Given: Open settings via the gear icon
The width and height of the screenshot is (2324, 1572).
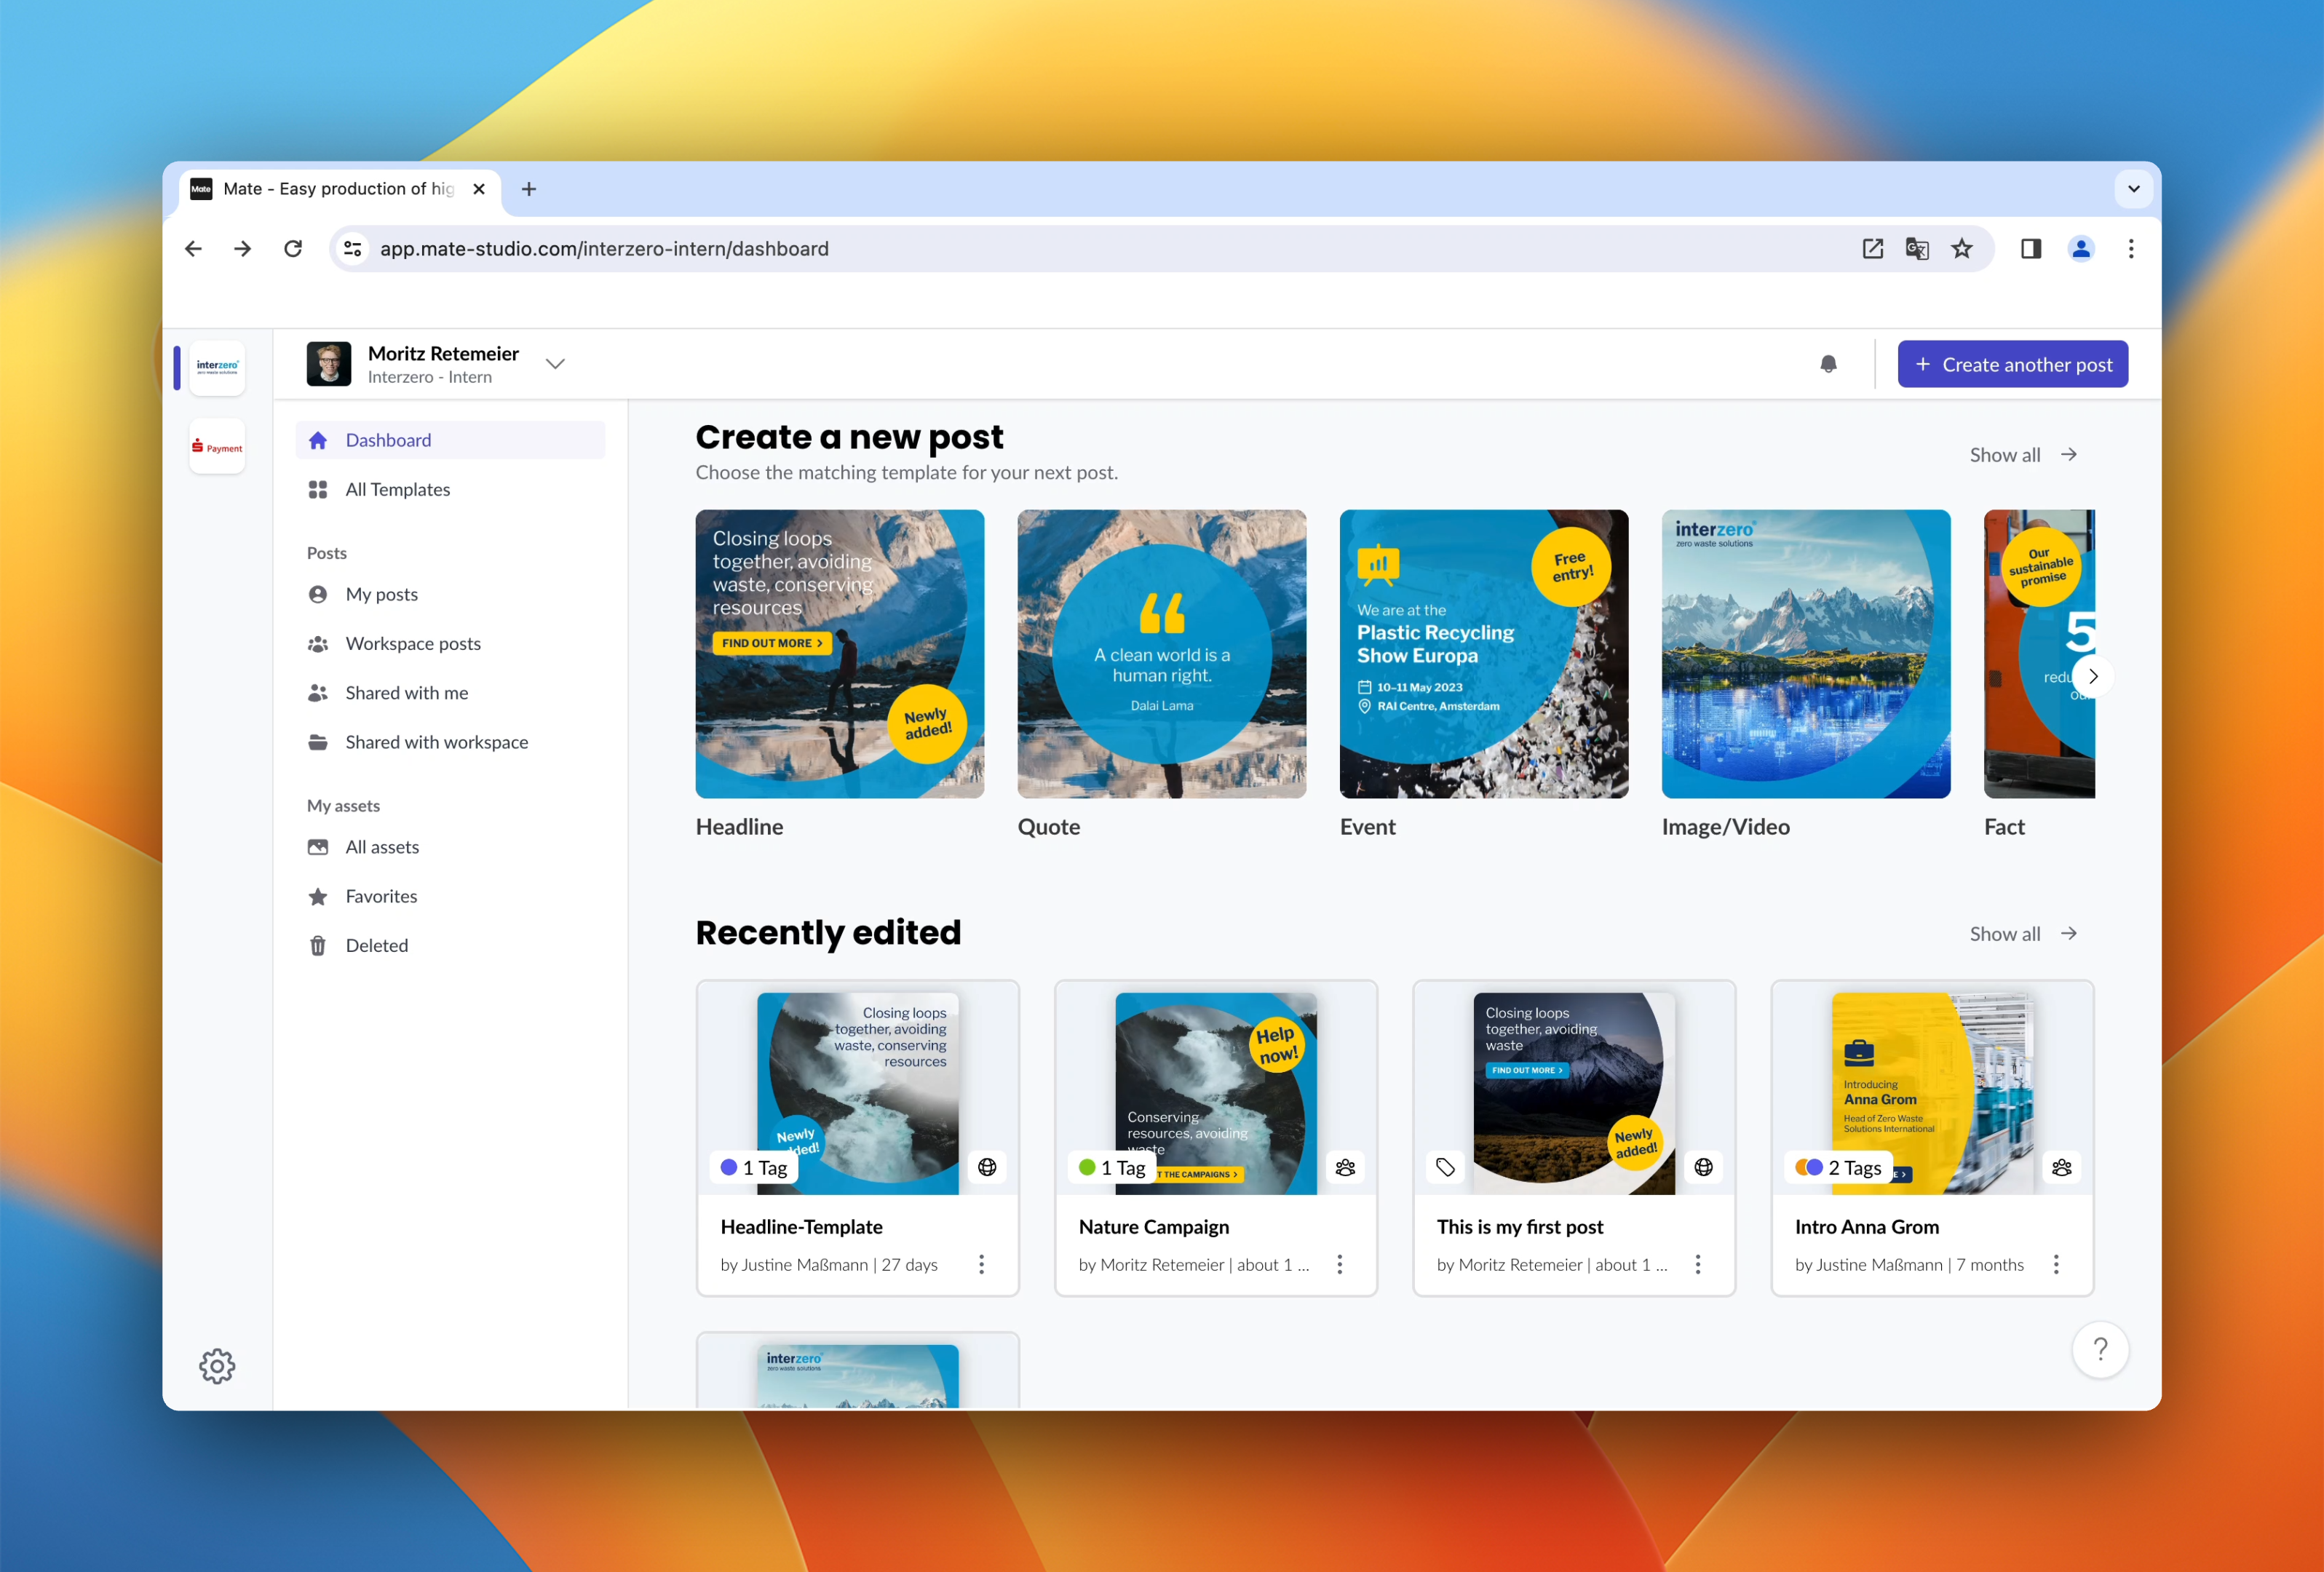Looking at the screenshot, I should [217, 1365].
